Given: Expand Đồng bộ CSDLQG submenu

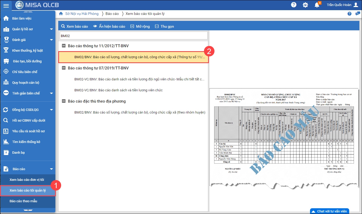Looking at the screenshot, I should click(51, 110).
